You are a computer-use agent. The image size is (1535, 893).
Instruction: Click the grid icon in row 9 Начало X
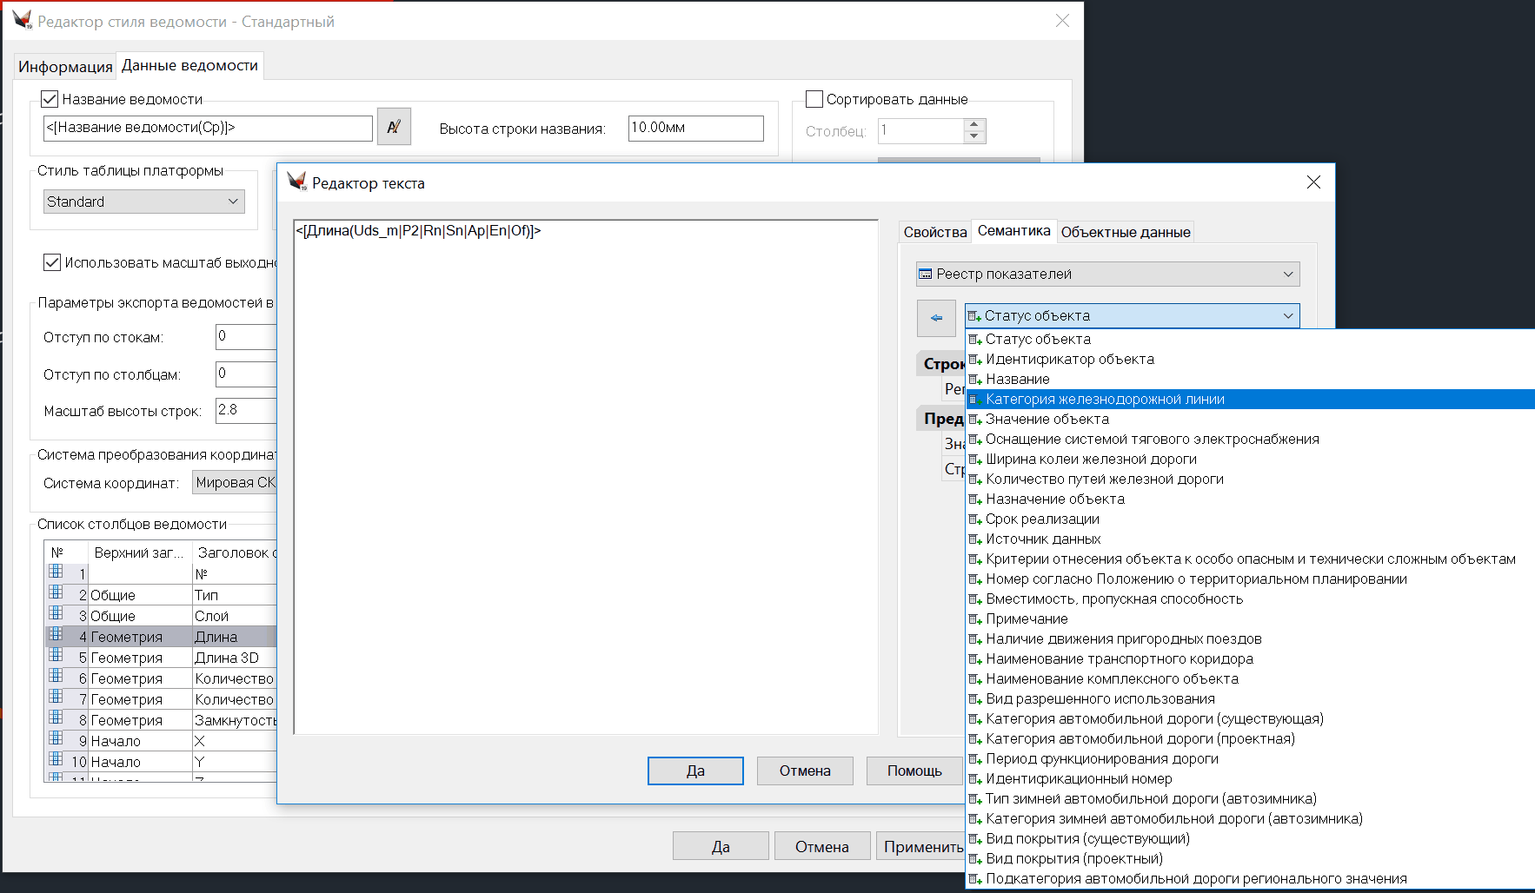(56, 740)
